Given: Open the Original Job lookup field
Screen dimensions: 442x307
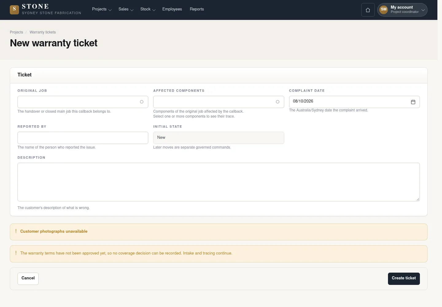Looking at the screenshot, I should (x=83, y=102).
